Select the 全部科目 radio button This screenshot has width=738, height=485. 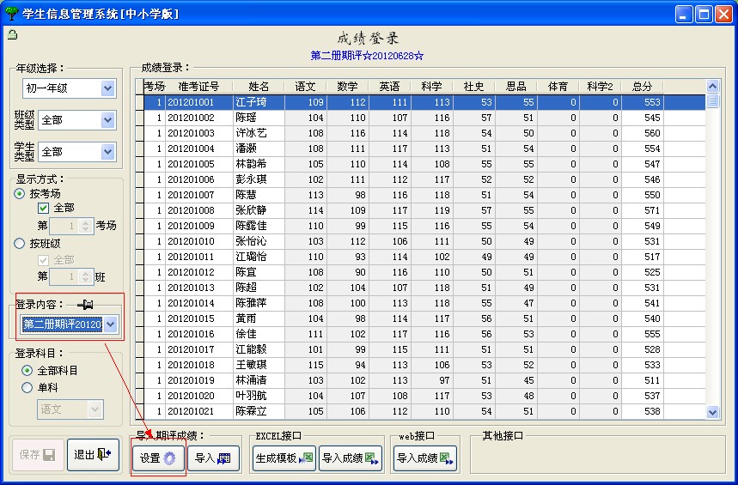[x=27, y=370]
